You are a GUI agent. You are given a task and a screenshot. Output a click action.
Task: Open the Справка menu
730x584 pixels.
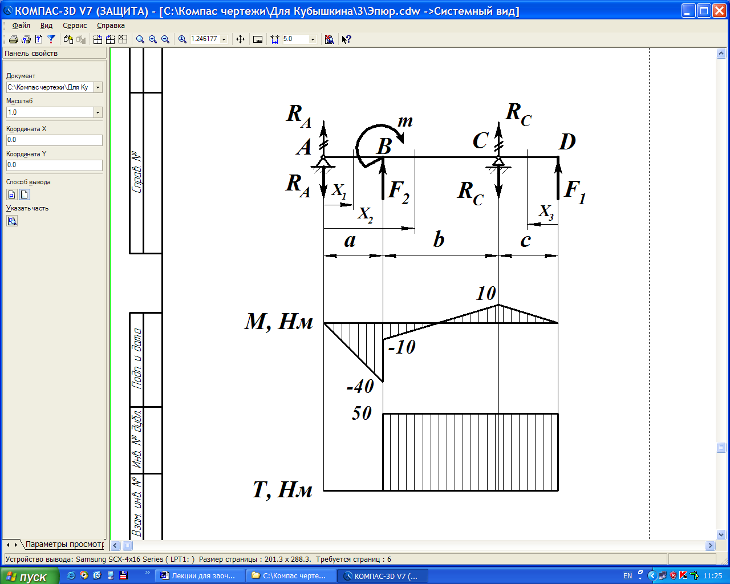(x=111, y=26)
